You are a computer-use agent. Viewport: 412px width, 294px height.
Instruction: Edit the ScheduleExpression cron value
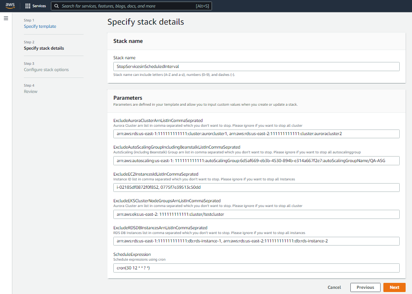pos(257,268)
